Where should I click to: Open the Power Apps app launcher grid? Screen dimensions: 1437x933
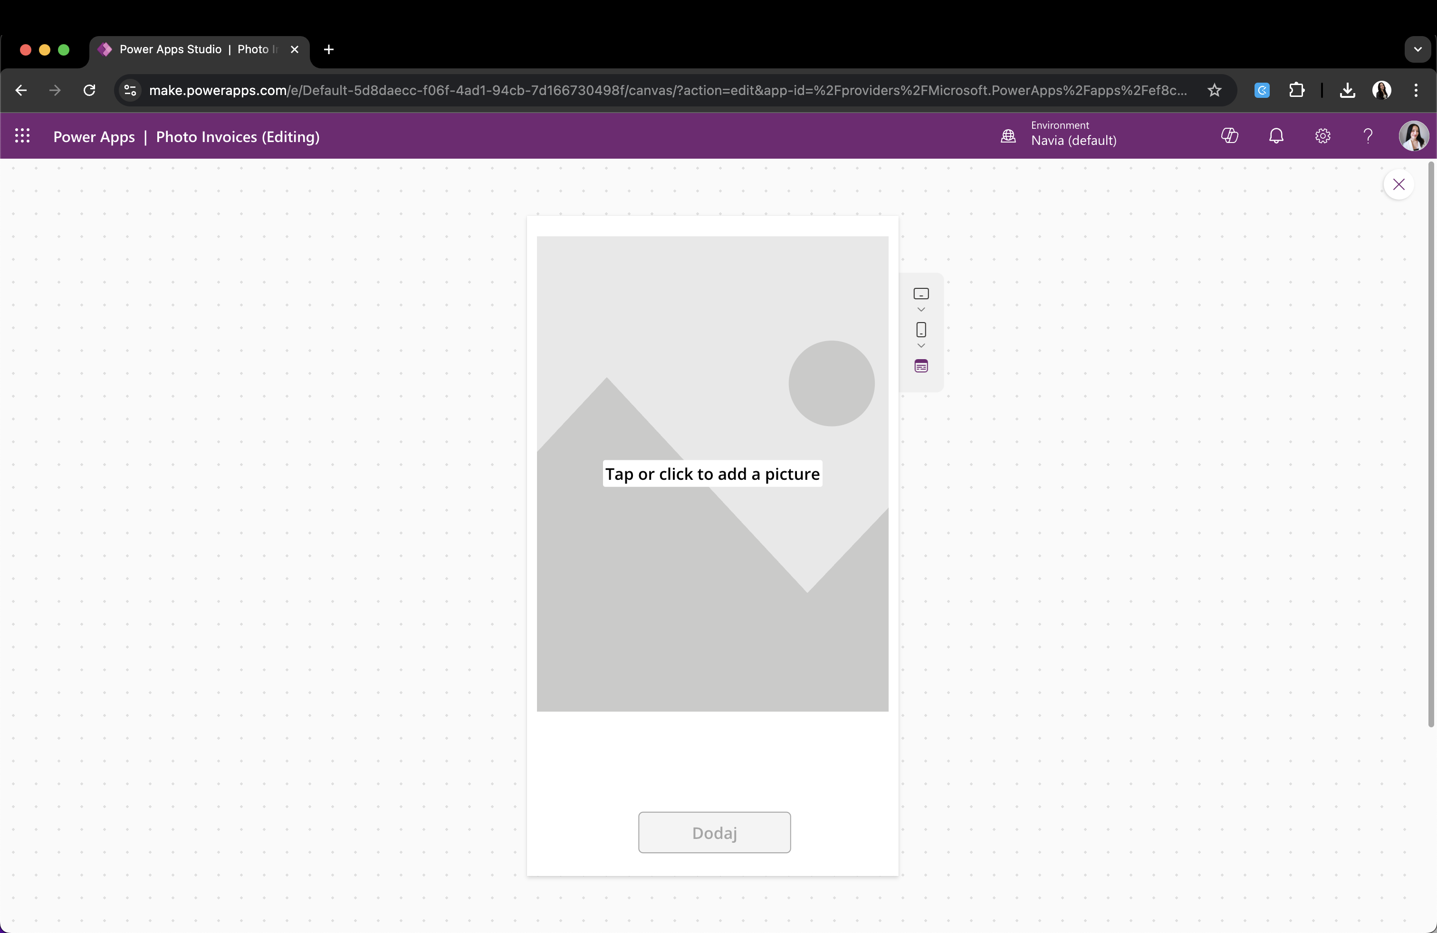[22, 136]
